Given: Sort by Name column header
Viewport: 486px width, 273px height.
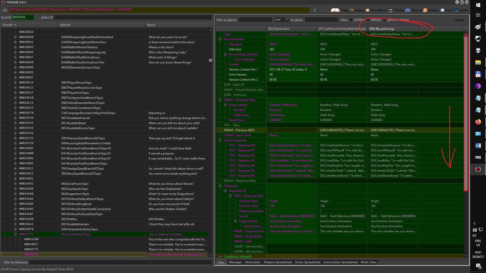Looking at the screenshot, I should click(x=177, y=25).
